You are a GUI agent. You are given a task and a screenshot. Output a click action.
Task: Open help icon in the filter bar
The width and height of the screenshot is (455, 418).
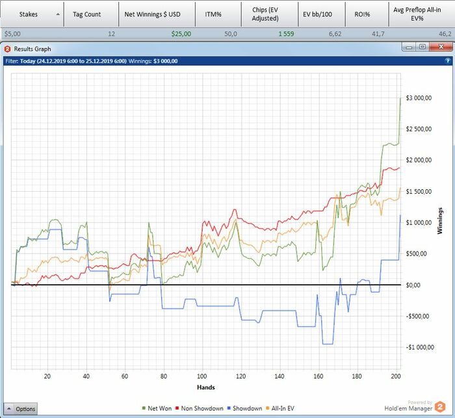pos(448,61)
